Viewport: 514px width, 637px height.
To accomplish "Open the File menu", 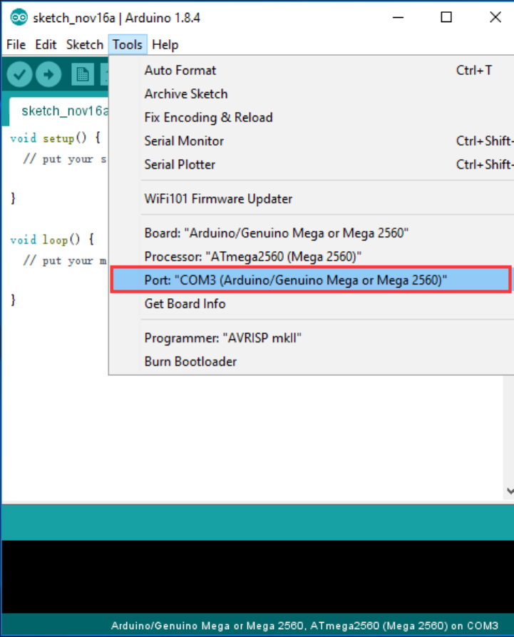I will (x=16, y=44).
